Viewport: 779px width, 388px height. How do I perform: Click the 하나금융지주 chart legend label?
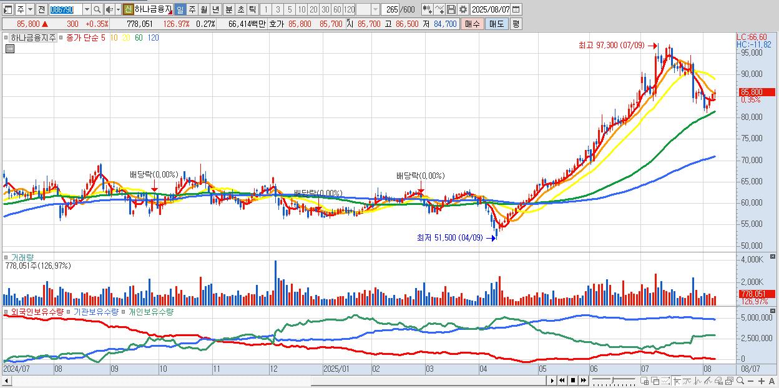33,37
